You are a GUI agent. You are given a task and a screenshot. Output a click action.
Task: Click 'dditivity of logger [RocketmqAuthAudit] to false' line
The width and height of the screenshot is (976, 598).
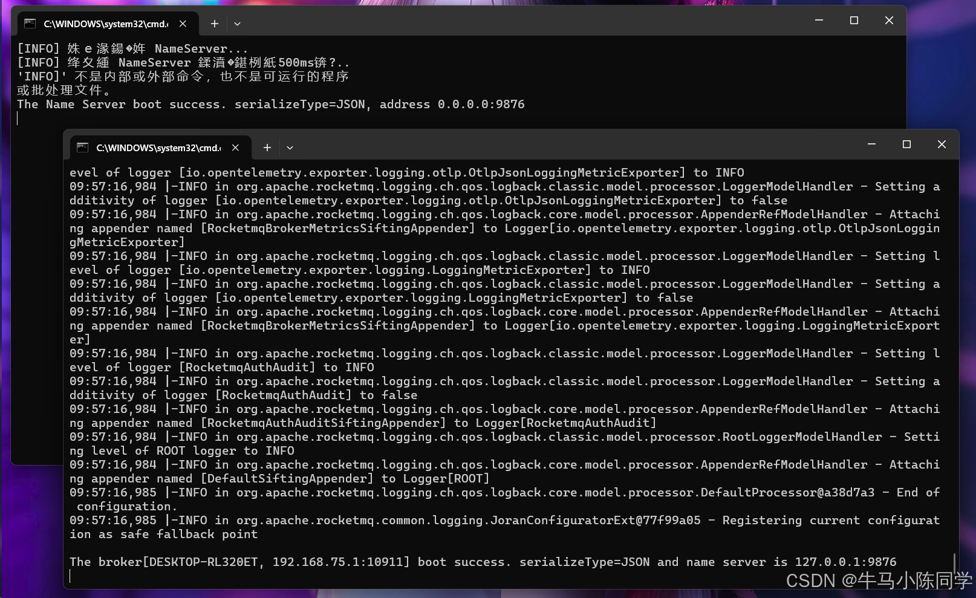244,395
